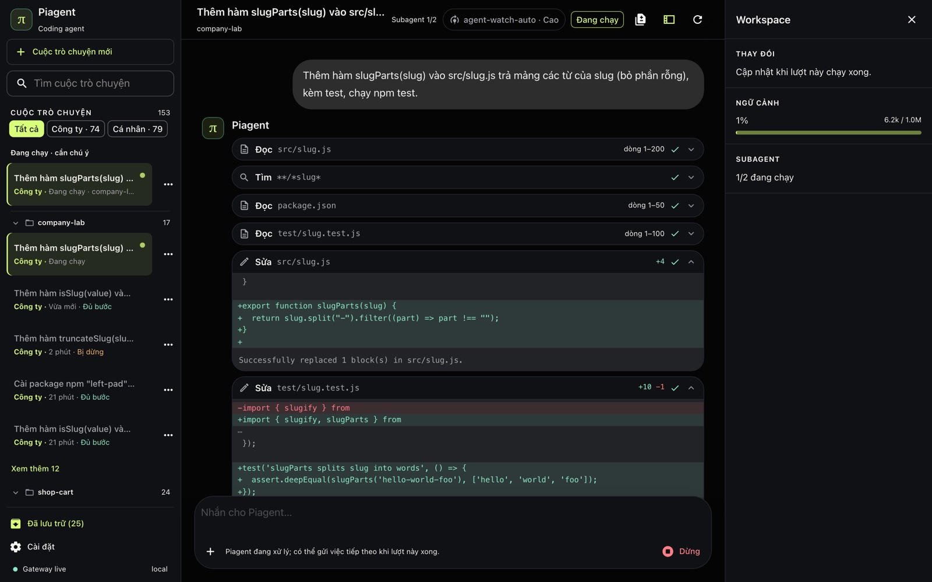Open the Thêm hàm truncateSlug conversation
Screen dimensions: 932x582
[79, 345]
